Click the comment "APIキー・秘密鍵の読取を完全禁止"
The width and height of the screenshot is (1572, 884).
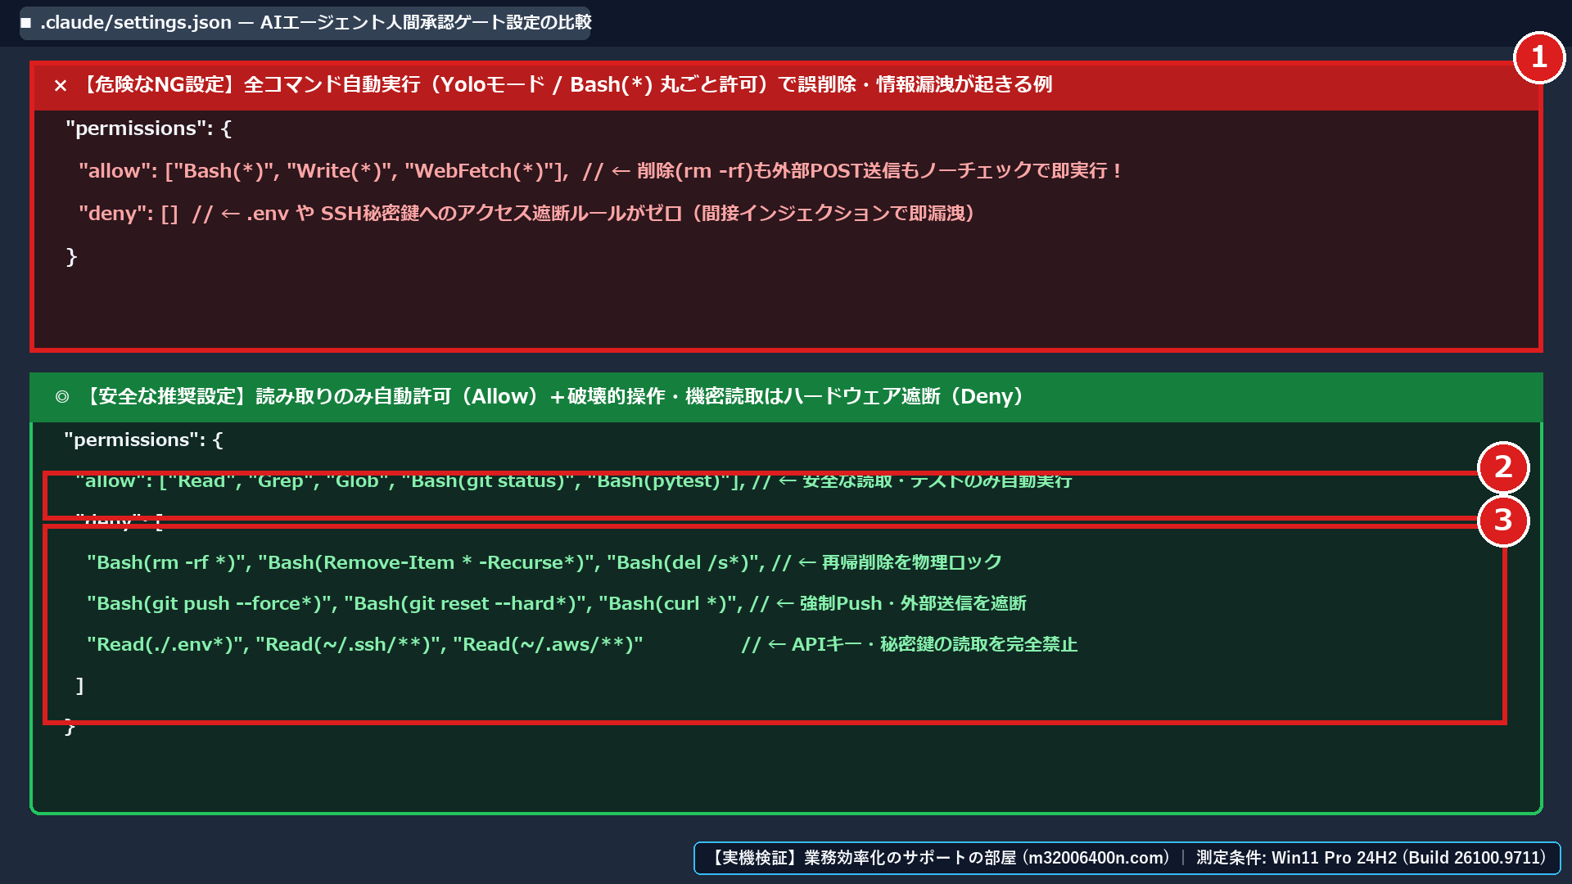(x=934, y=644)
